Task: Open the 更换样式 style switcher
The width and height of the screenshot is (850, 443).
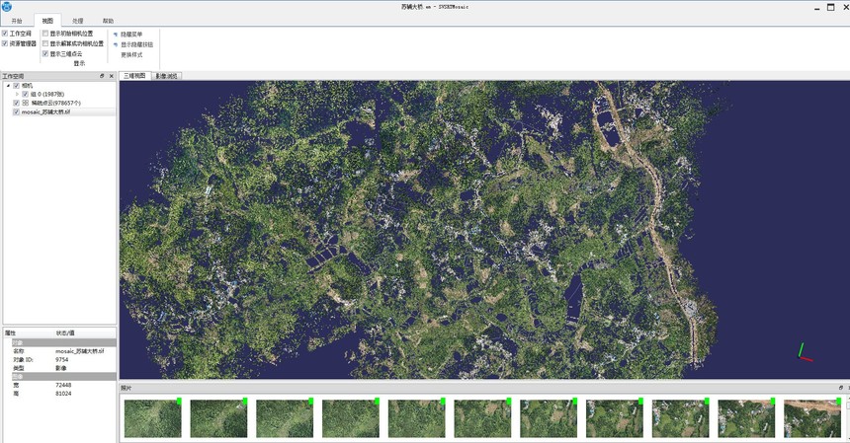Action: [131, 55]
